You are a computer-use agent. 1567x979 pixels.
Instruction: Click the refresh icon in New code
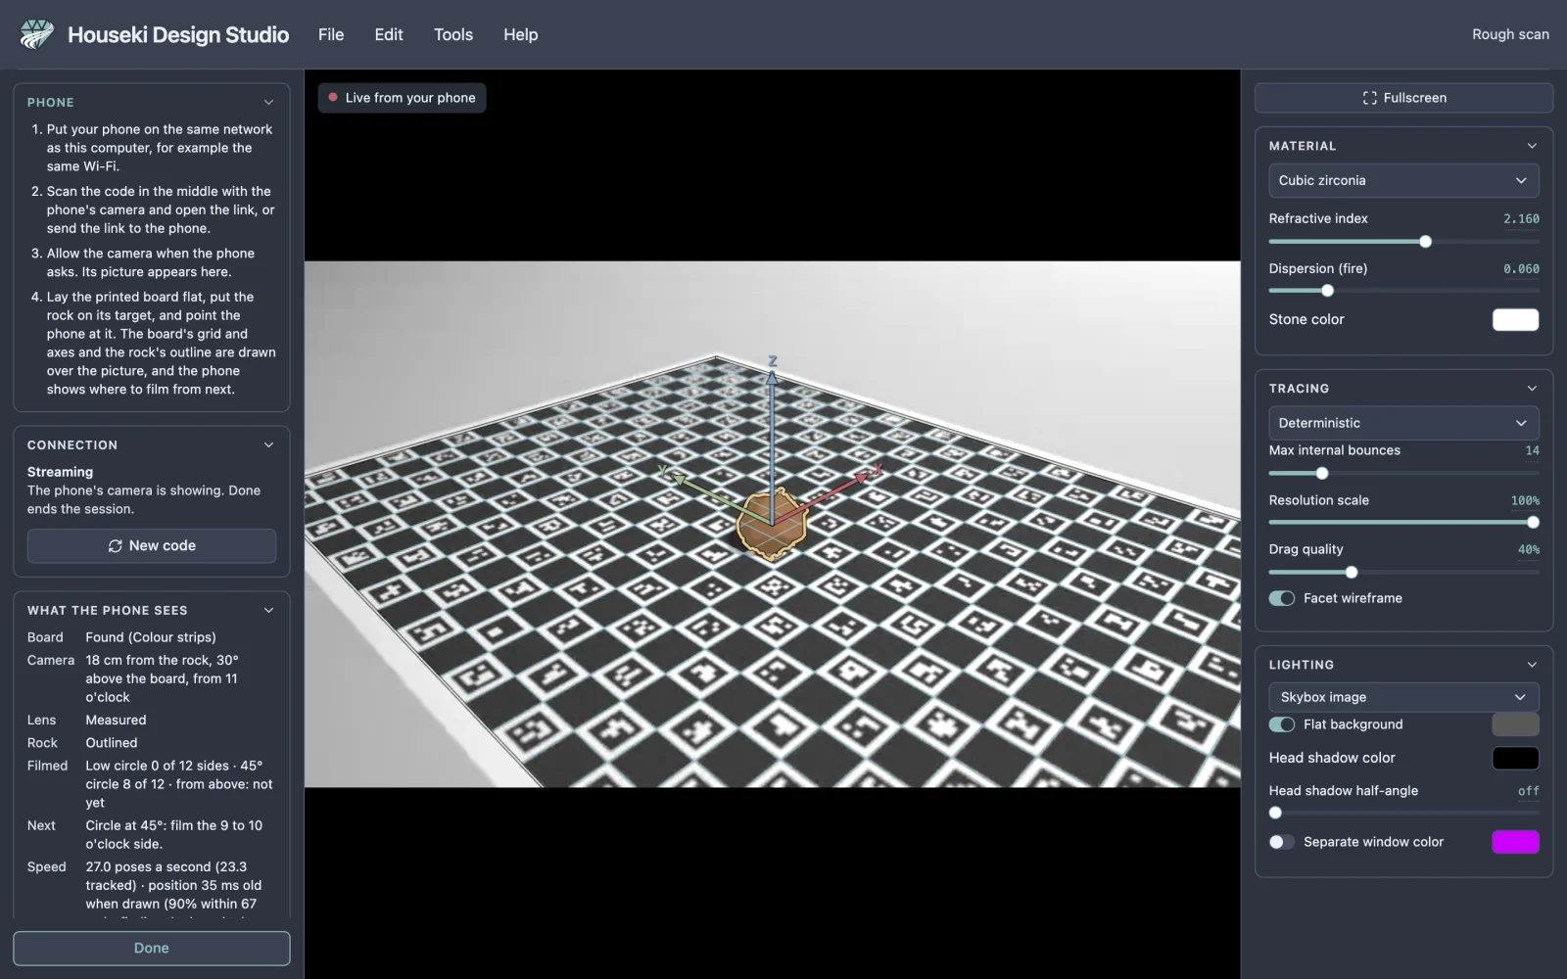116,546
